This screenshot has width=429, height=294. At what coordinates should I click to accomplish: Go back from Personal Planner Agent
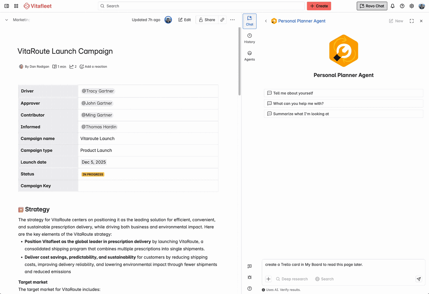pos(266,21)
